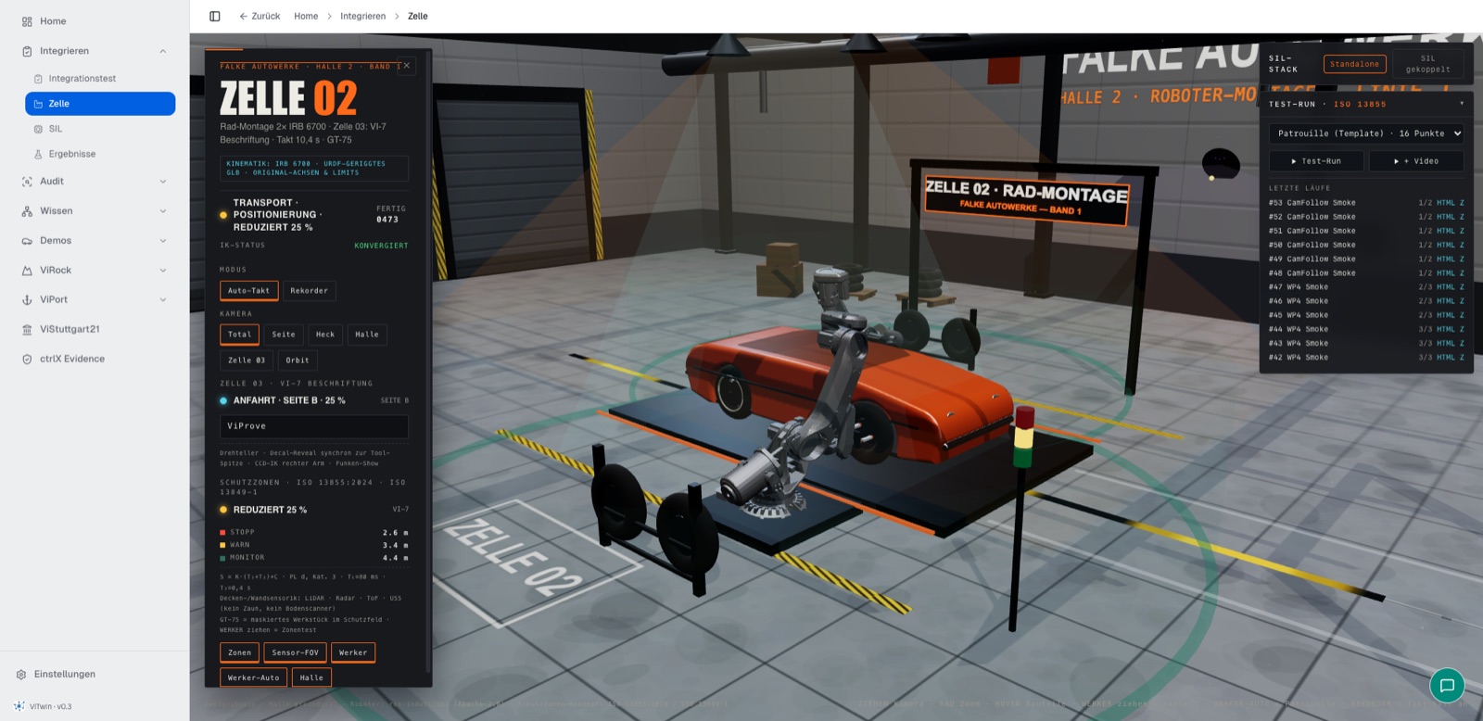
Task: Toggle the Werker overlay
Action: pyautogui.click(x=353, y=652)
